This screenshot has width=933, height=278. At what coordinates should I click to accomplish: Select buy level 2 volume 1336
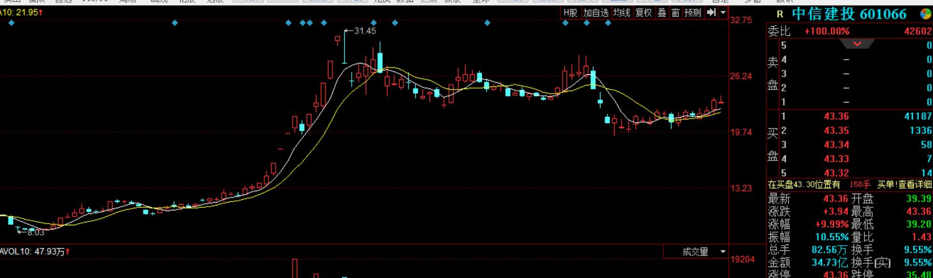tap(921, 130)
